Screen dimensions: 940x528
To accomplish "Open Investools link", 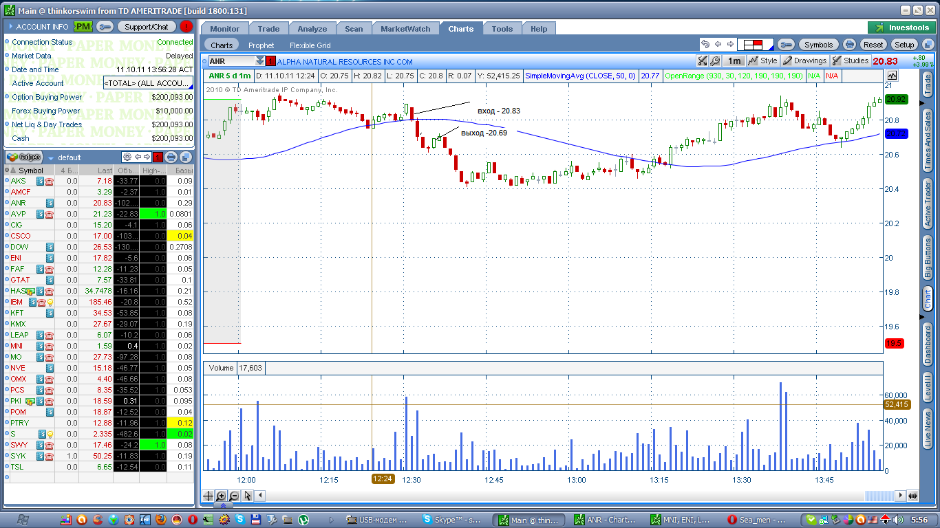I will pyautogui.click(x=901, y=28).
